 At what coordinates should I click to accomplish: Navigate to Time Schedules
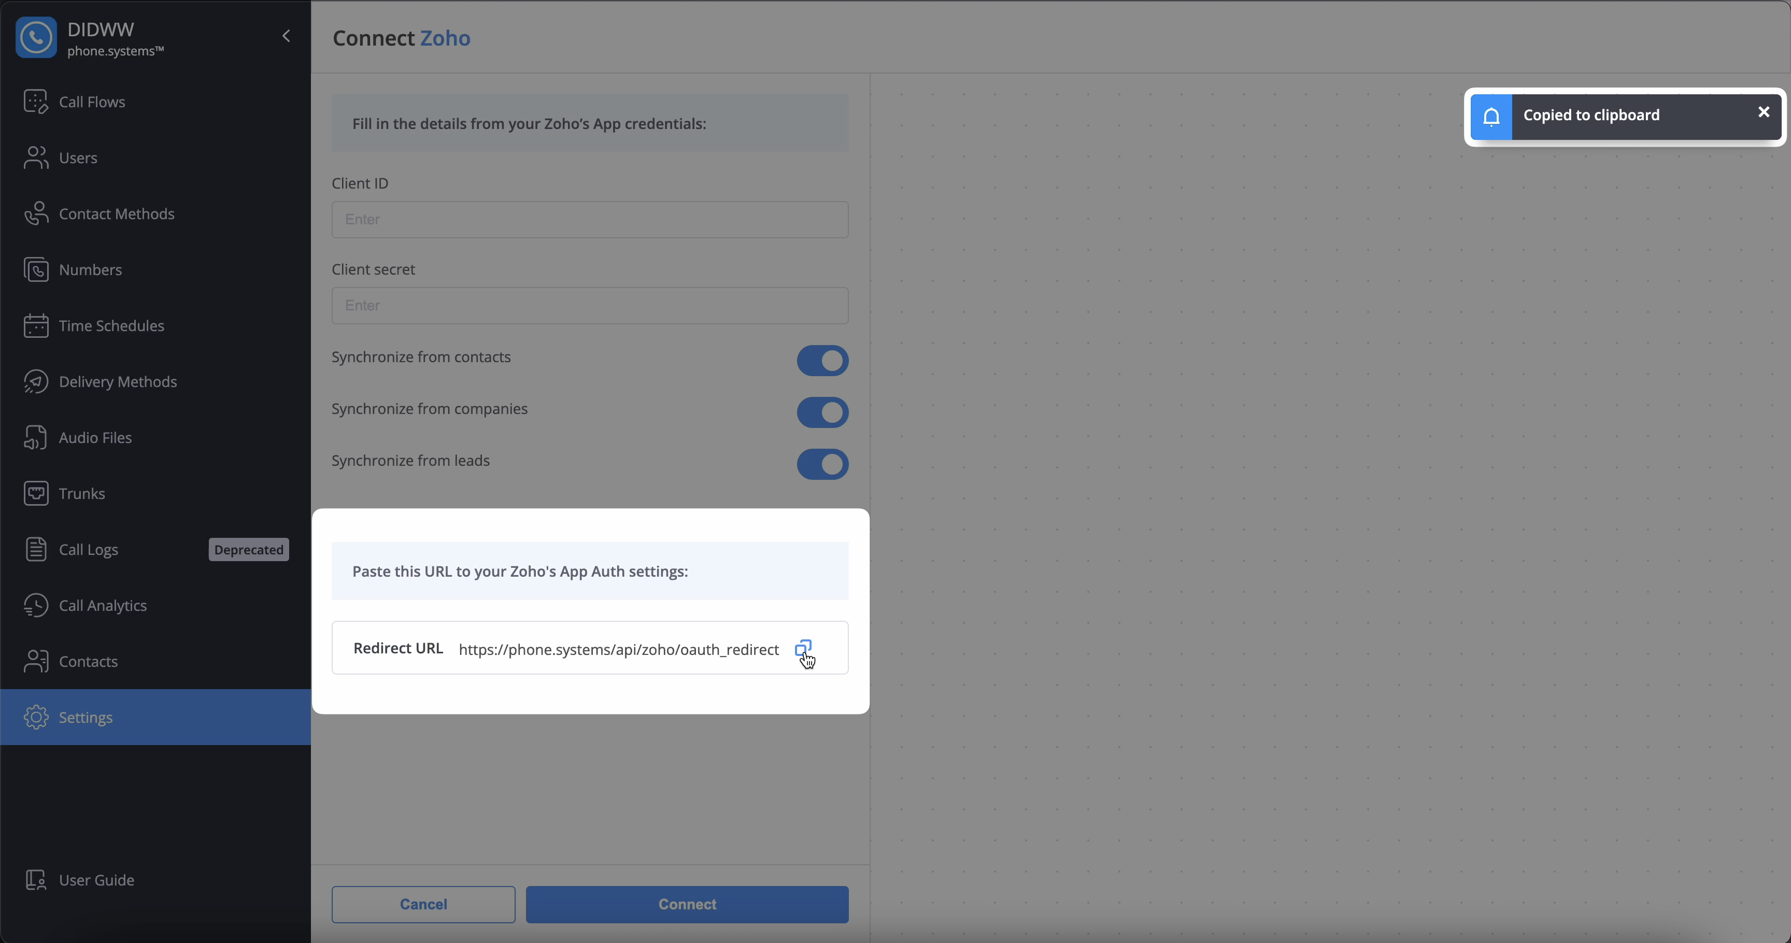(156, 325)
